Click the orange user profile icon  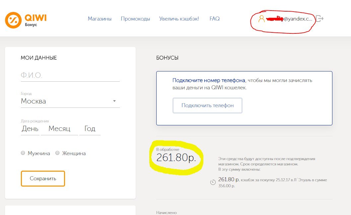pyautogui.click(x=261, y=19)
